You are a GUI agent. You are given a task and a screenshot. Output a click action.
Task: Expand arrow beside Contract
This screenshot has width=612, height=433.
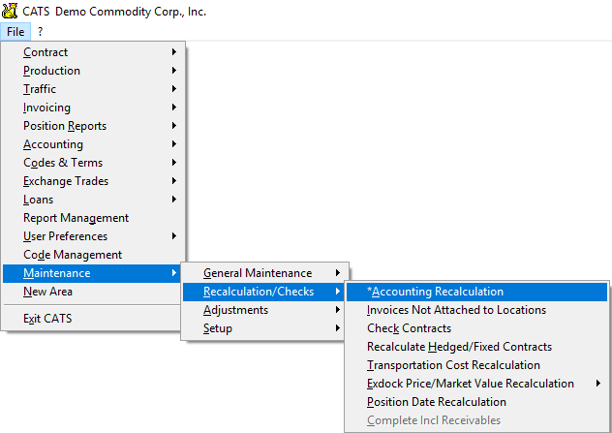coord(174,52)
